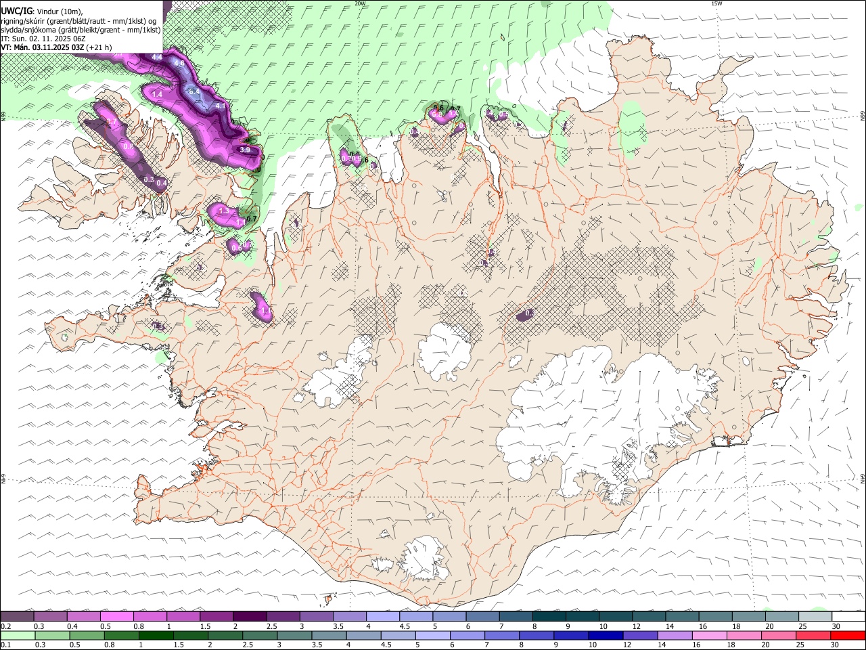Click the (+21 h) forecast offset text
The width and height of the screenshot is (866, 650).
(x=99, y=47)
